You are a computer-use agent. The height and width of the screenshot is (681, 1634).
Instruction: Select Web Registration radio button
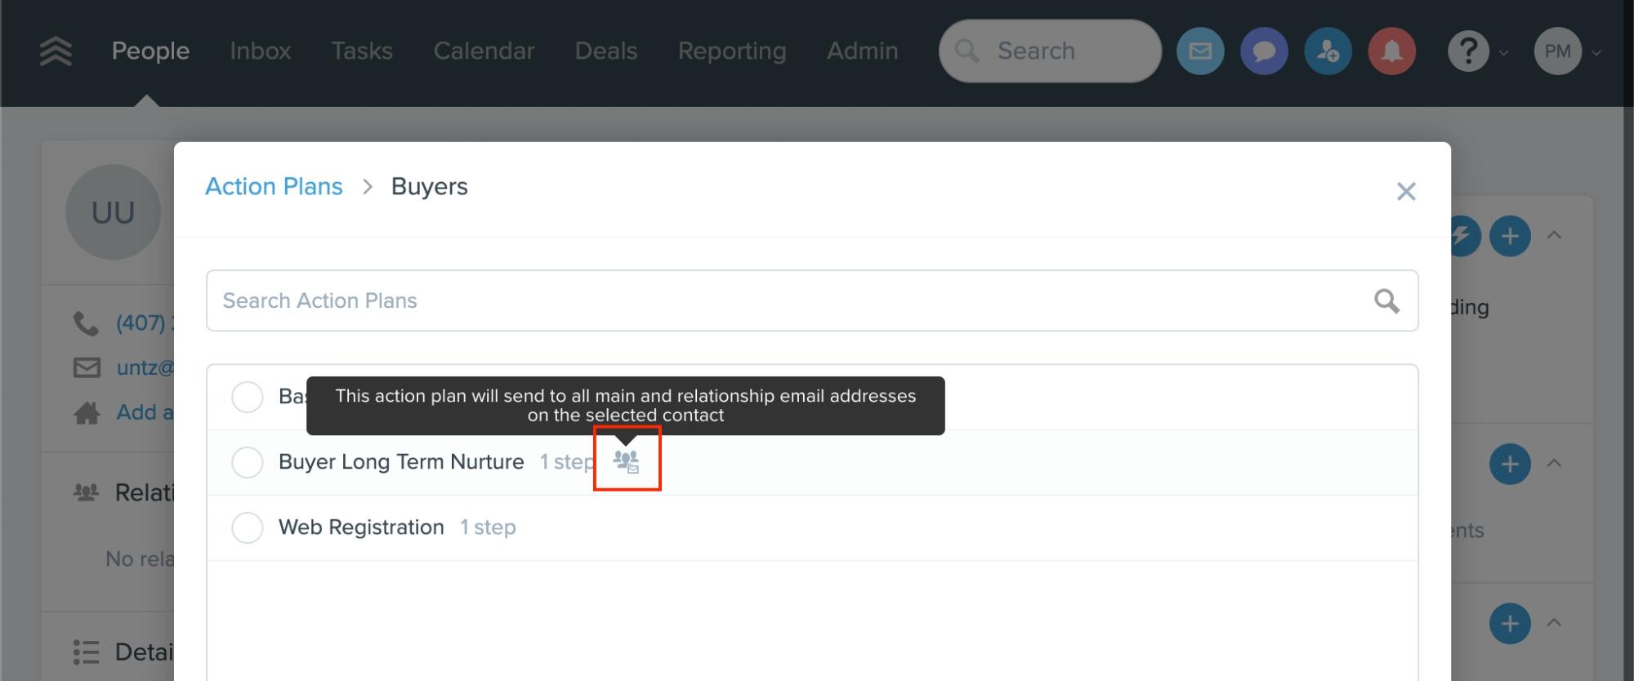tap(247, 527)
